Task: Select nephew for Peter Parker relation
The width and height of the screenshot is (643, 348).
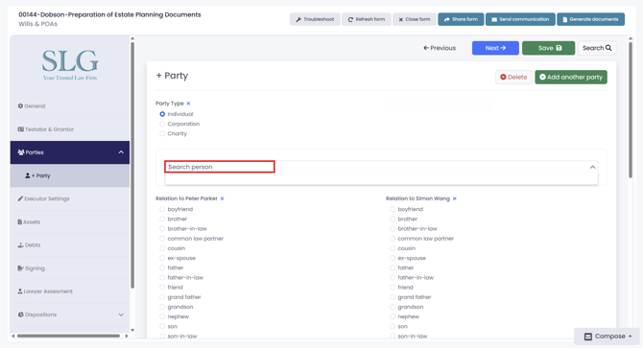Action: point(162,317)
